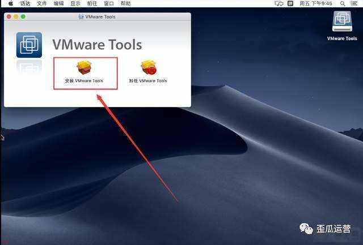This screenshot has width=363, height=245.
Task: Click the input method icon in menu bar
Action: [x=290, y=3]
